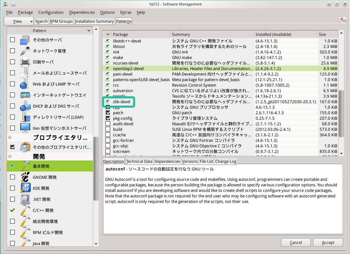Click the hammer icon for RPM ビルド開発
Image resolution: width=350 pixels, height=254 pixels.
25,232
